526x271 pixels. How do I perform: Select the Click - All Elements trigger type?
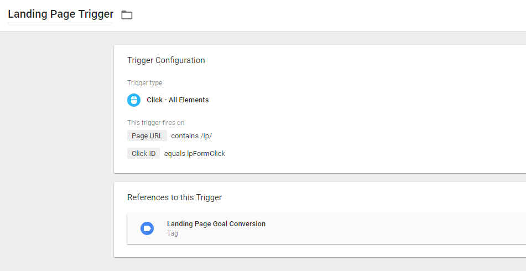point(178,100)
